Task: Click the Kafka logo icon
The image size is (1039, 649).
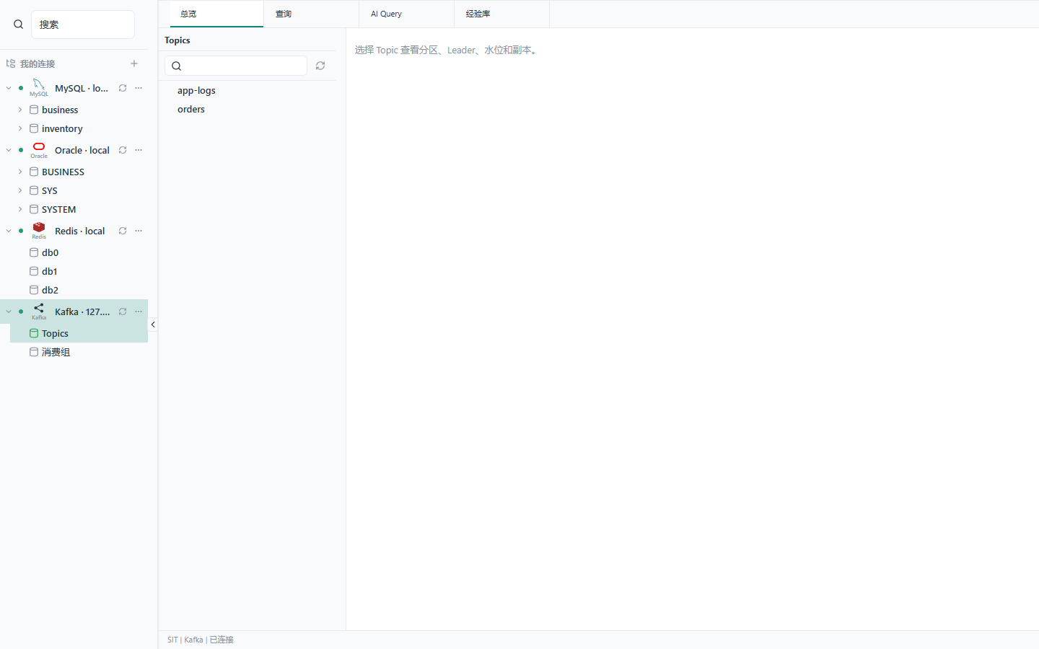Action: click(x=39, y=312)
